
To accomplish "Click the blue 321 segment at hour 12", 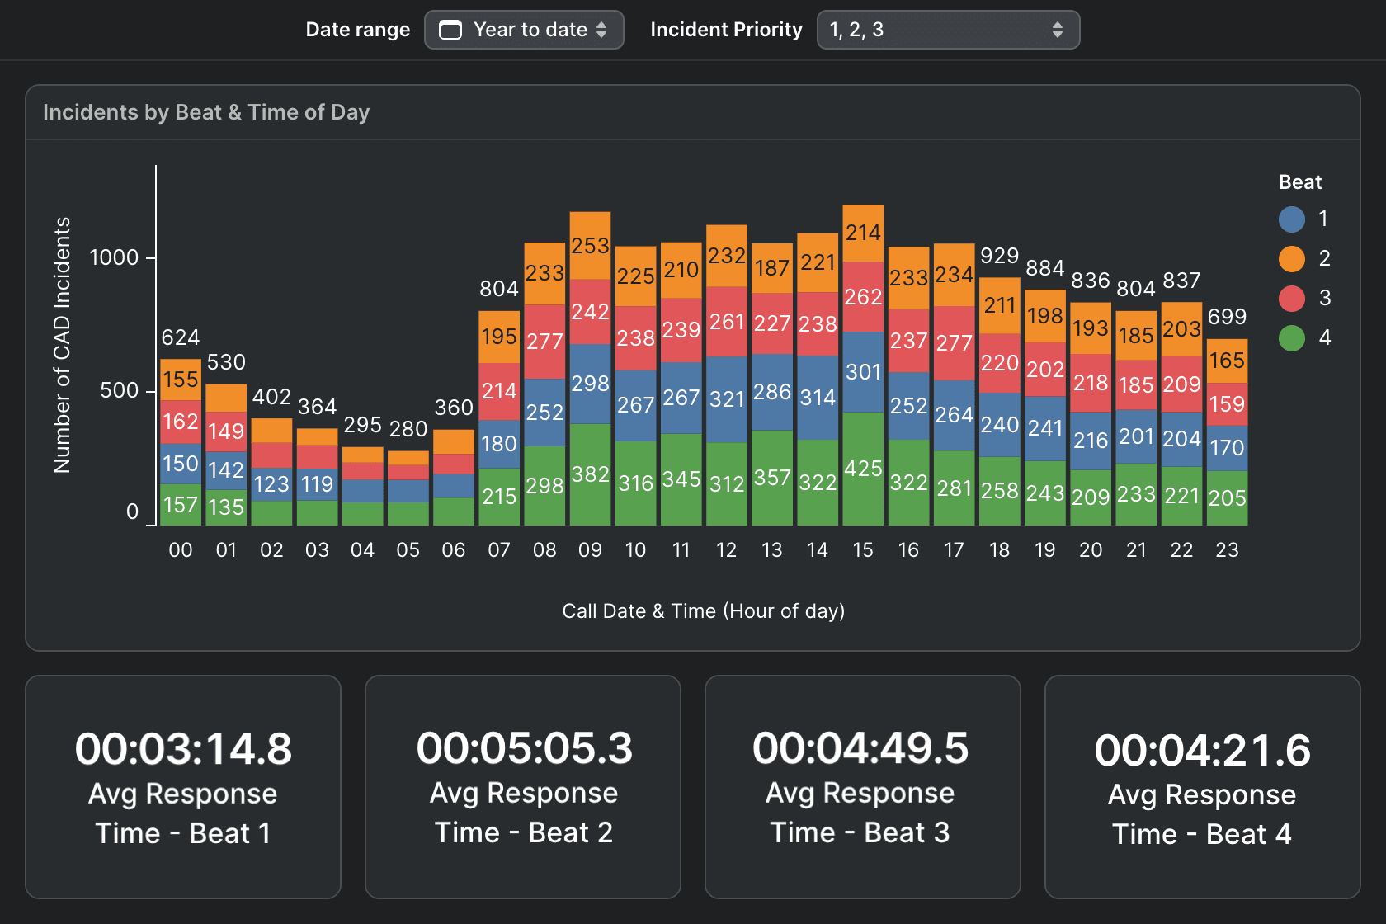I will 727,399.
